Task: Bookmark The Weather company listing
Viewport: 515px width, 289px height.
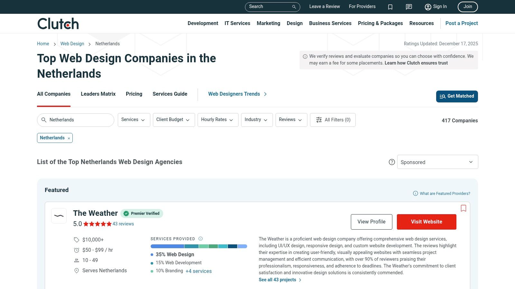Action: coord(464,208)
